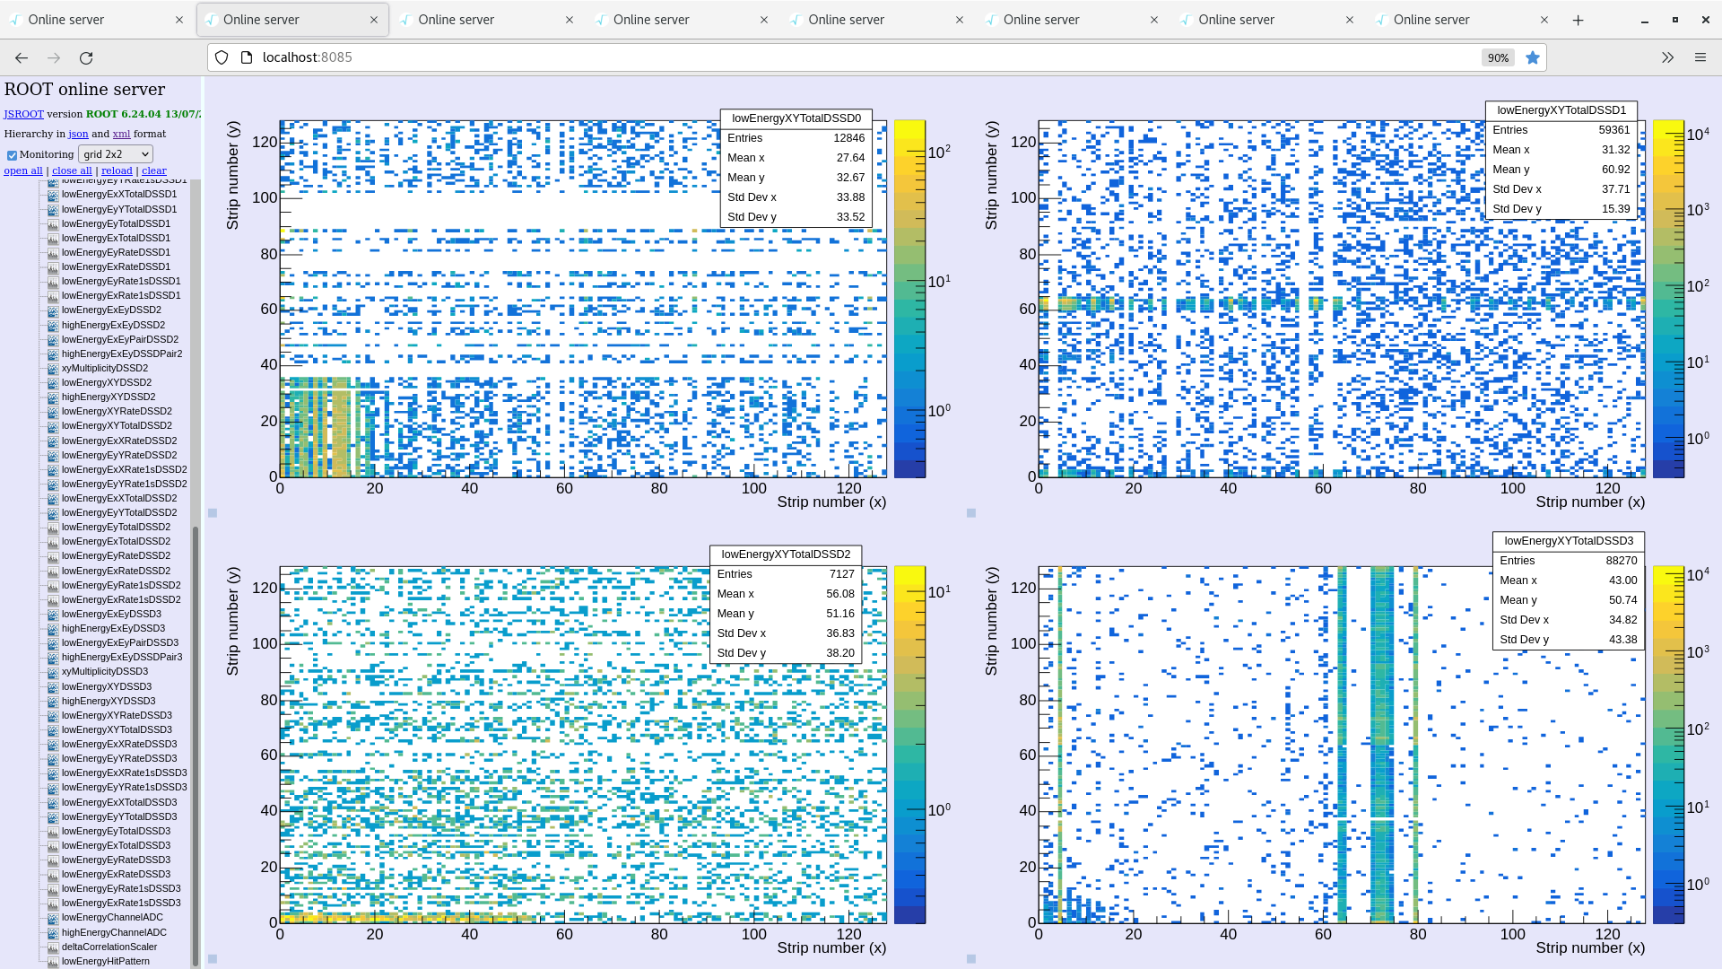The image size is (1722, 969).
Task: Disable the Monitoring checkbox
Action: coord(12,153)
